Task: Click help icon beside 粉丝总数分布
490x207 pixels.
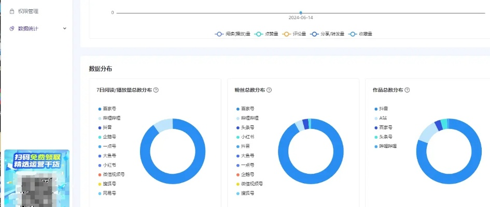Action: [x=269, y=90]
